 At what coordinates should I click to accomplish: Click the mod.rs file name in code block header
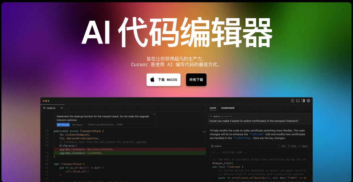click(x=218, y=146)
